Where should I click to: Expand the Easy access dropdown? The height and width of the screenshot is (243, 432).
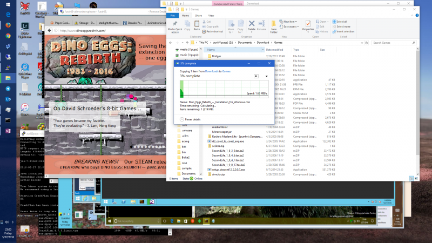[292, 26]
